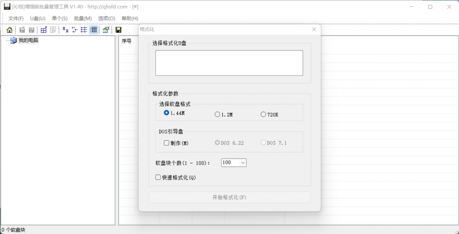Click the DOS引导盘 group label
The image size is (459, 234).
click(171, 132)
